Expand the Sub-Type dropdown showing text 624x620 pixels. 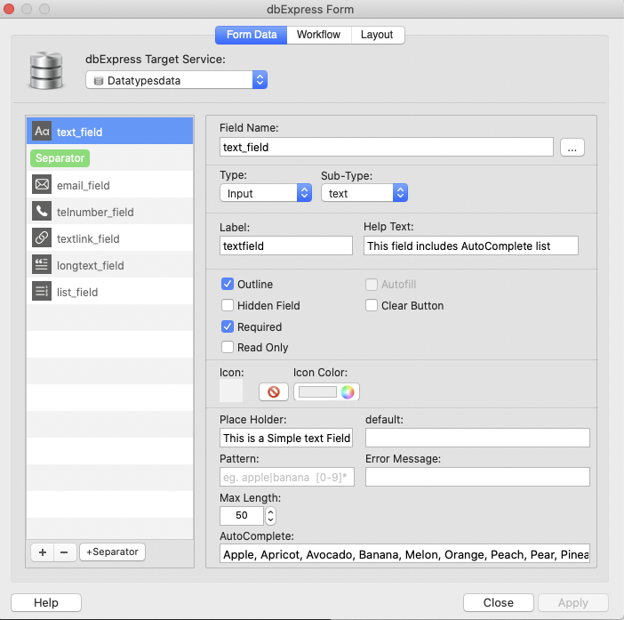coord(364,193)
